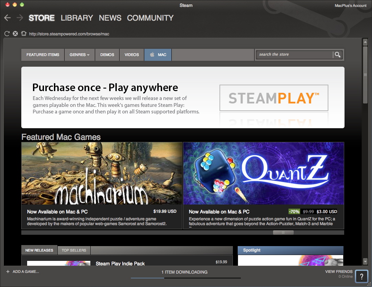This screenshot has width=372, height=287.
Task: Open MacPlus's Account
Action: pos(350,5)
